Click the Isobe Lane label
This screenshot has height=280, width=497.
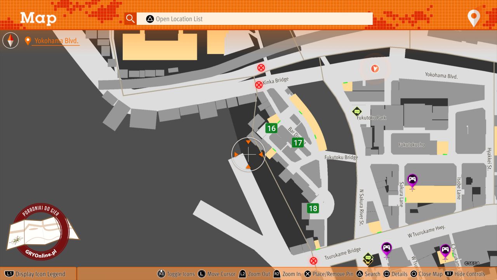[x=459, y=189]
